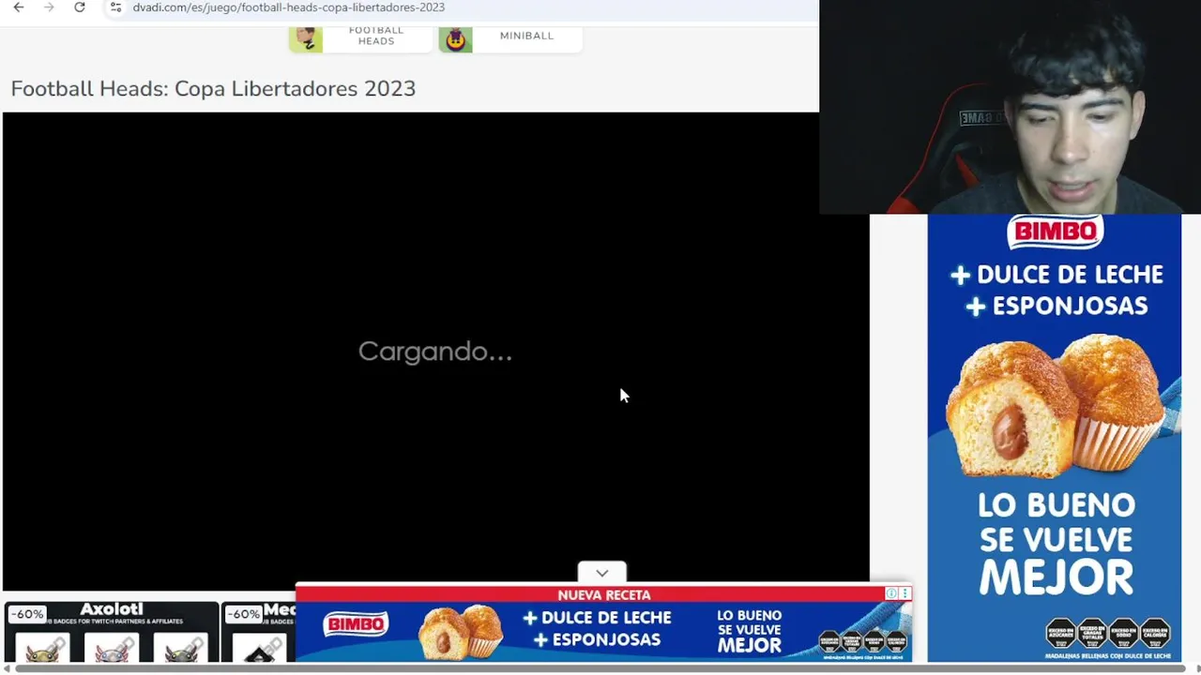1201x675 pixels.
Task: Click the Cargando... loading text in the game
Action: click(x=435, y=352)
